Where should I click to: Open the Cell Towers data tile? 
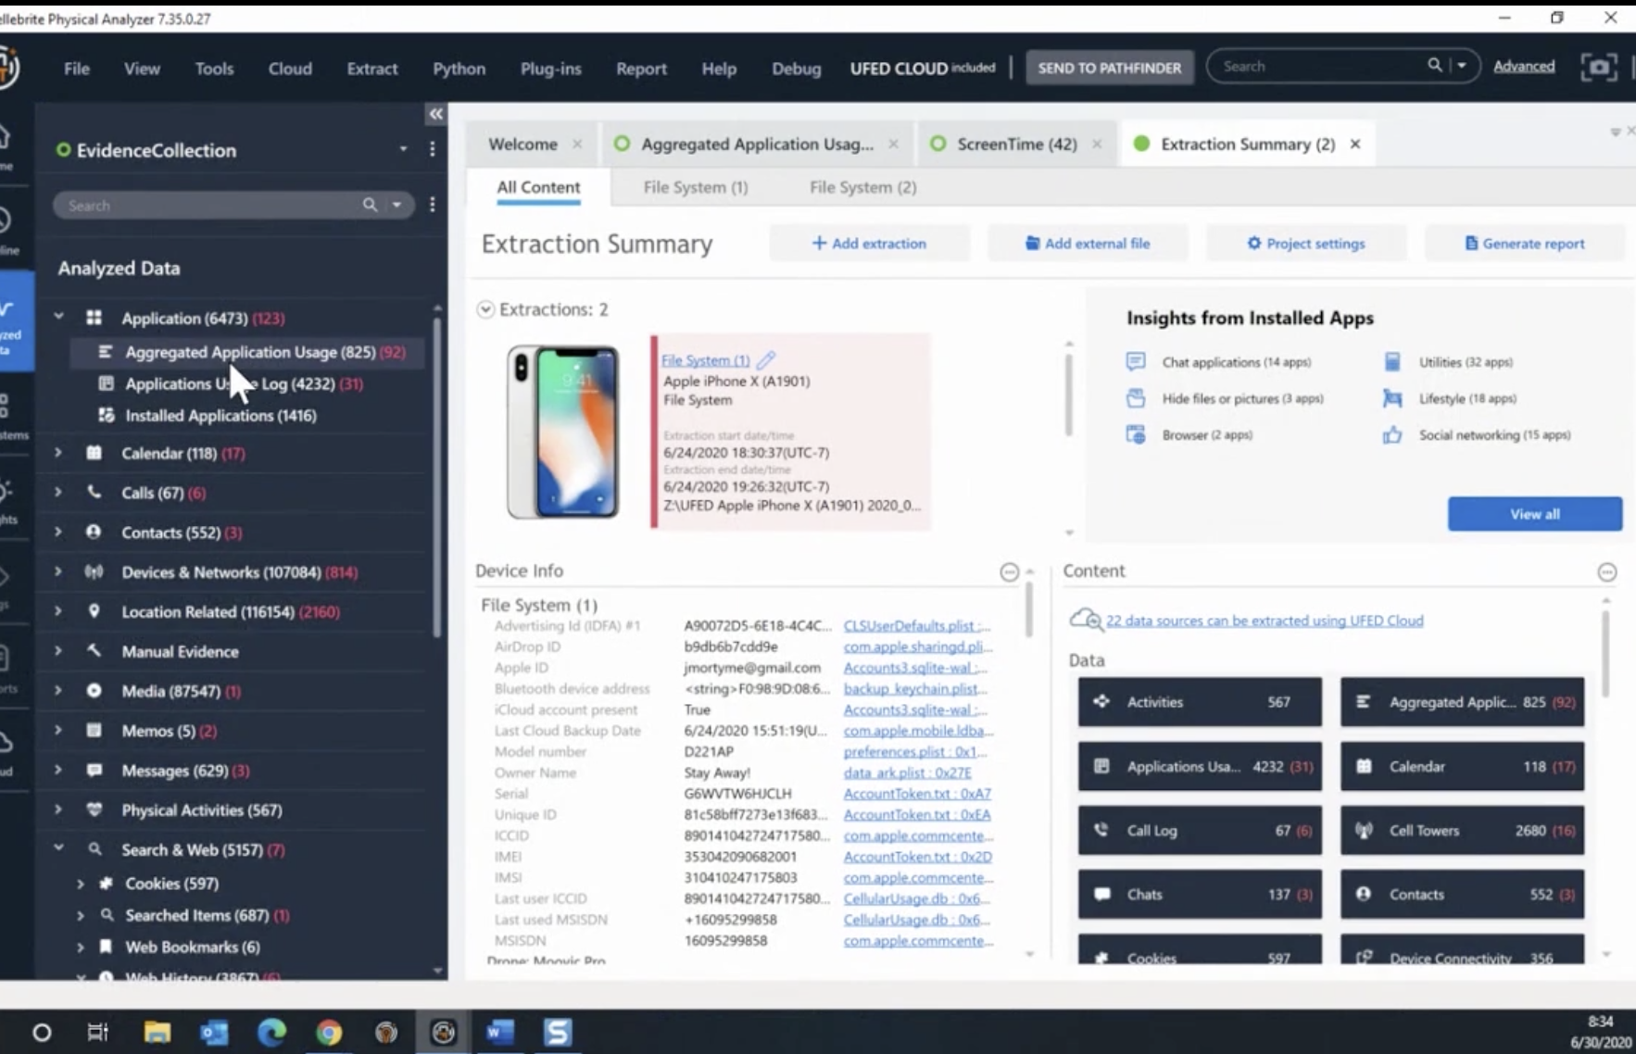(1462, 831)
